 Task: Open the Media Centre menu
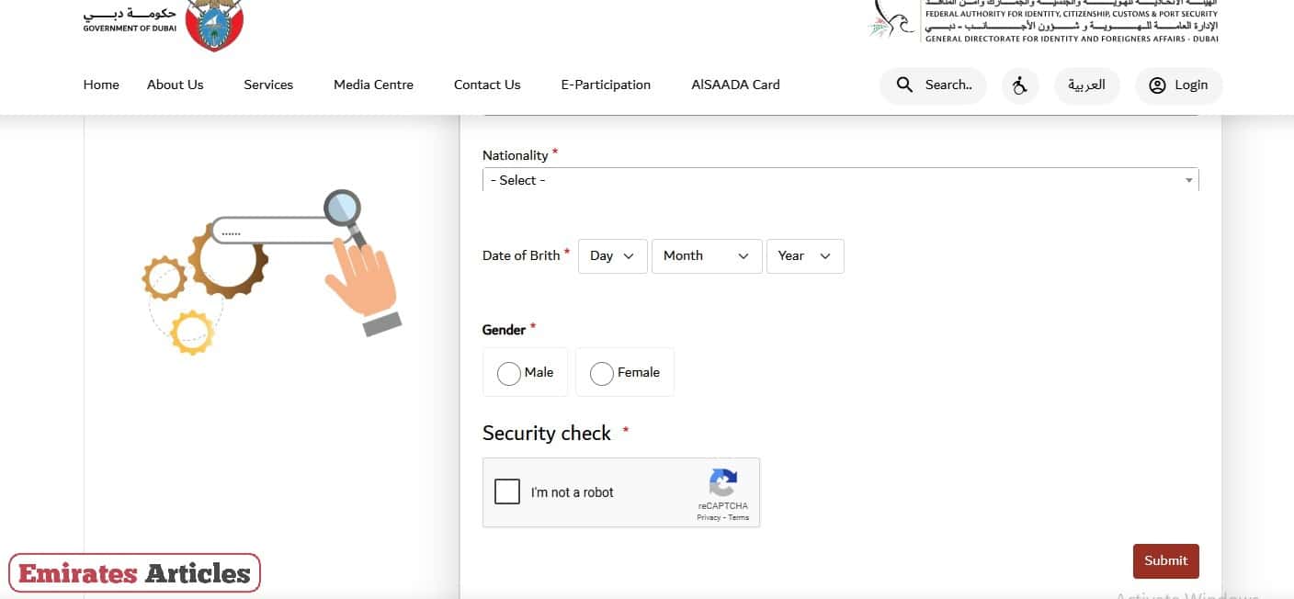coord(373,85)
